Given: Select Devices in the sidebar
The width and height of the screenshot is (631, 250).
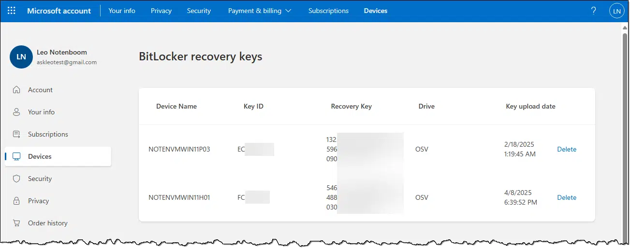Looking at the screenshot, I should pyautogui.click(x=58, y=156).
